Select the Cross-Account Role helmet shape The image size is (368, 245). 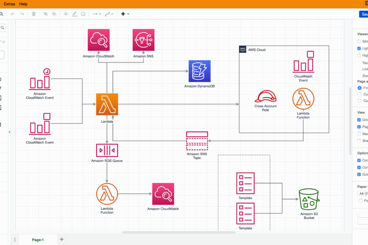266,96
